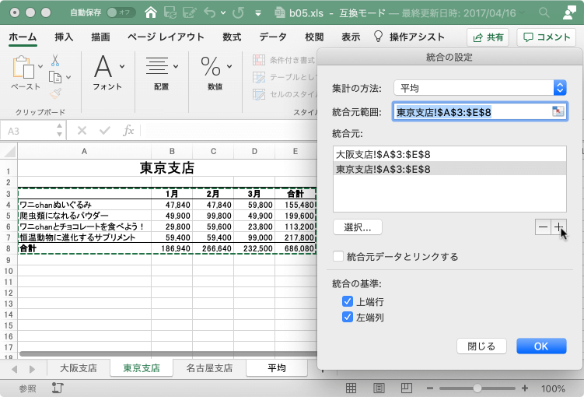Image resolution: width=584 pixels, height=397 pixels.
Task: Click the Format Painter brush icon
Action: [55, 93]
